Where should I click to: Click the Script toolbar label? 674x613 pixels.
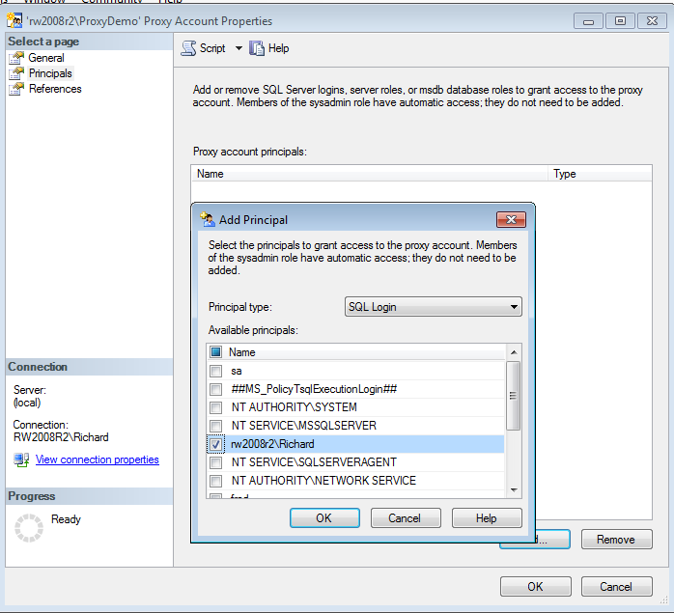point(212,48)
